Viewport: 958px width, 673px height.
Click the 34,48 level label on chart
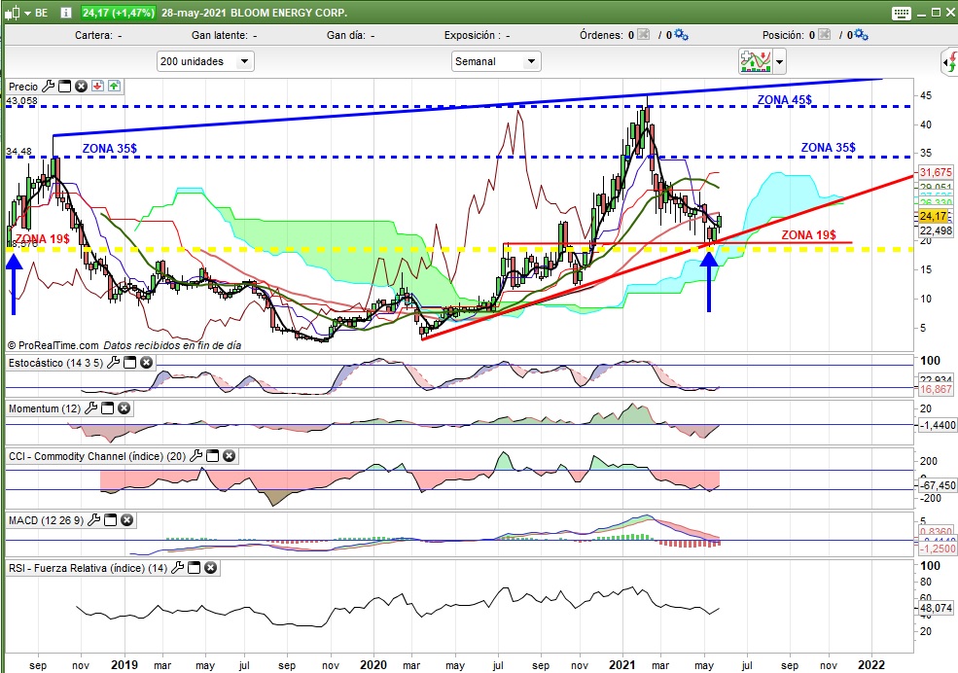coord(18,152)
